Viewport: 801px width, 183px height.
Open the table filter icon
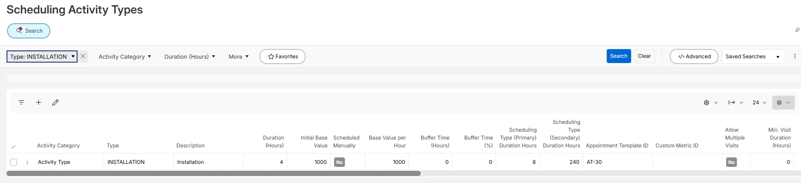click(x=21, y=103)
